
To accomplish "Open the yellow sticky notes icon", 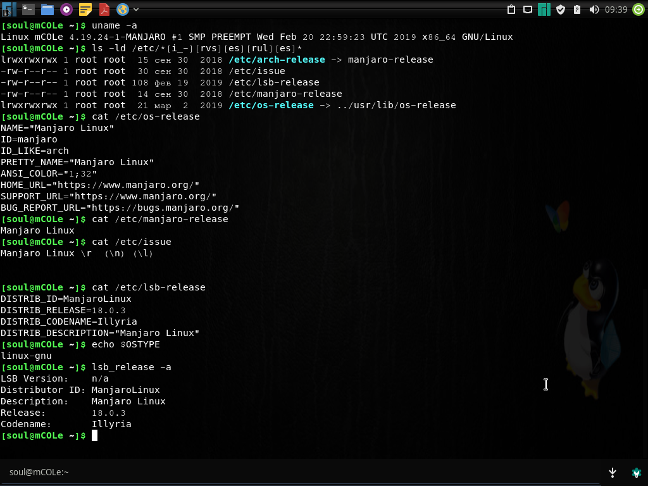I will (x=85, y=9).
